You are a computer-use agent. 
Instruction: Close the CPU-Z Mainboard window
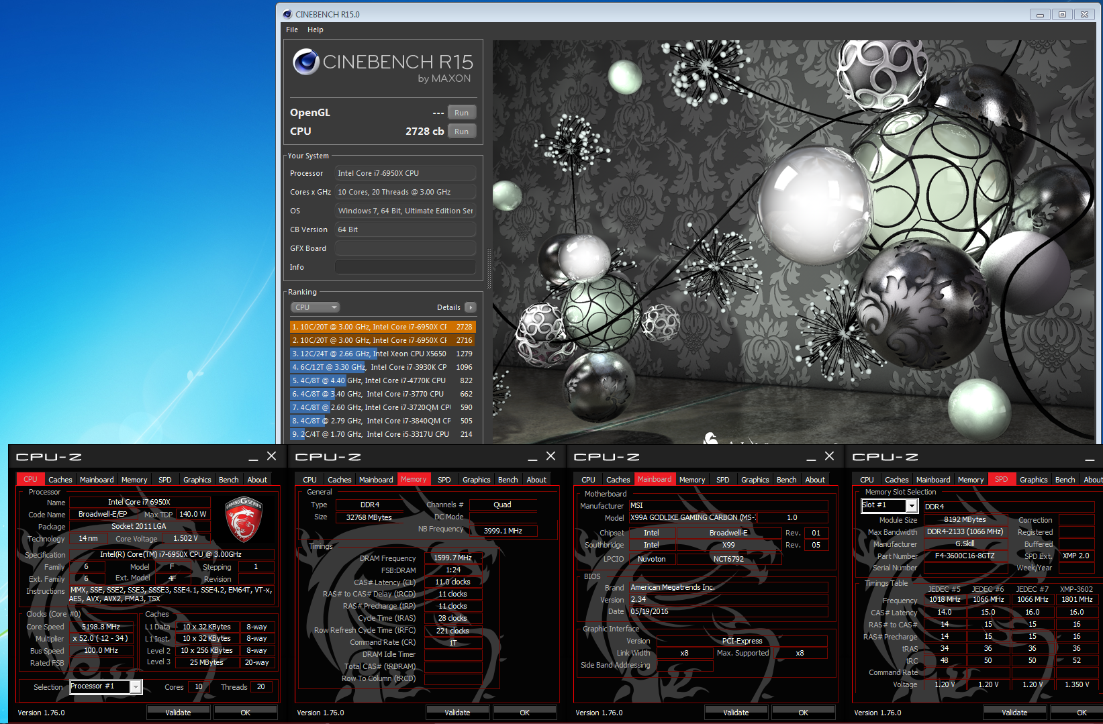(x=829, y=456)
